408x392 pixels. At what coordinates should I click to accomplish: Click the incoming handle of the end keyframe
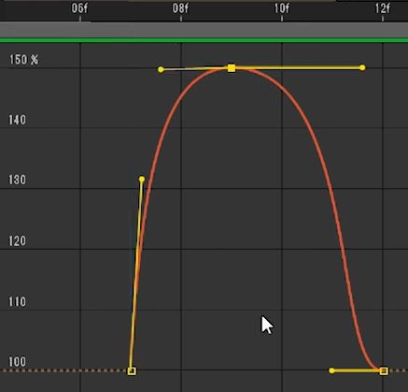click(331, 370)
